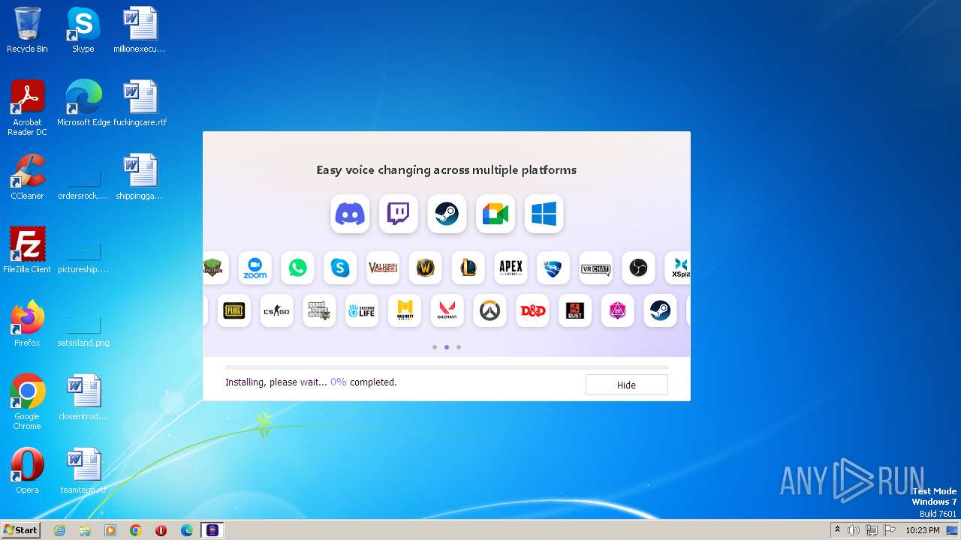Screen dimensions: 961x540
Task: Click the 10:23 PM taskbar clock
Action: 923,530
